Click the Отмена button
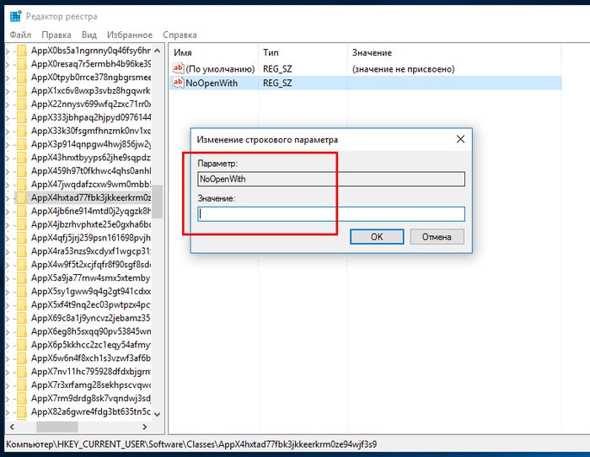 tap(437, 237)
